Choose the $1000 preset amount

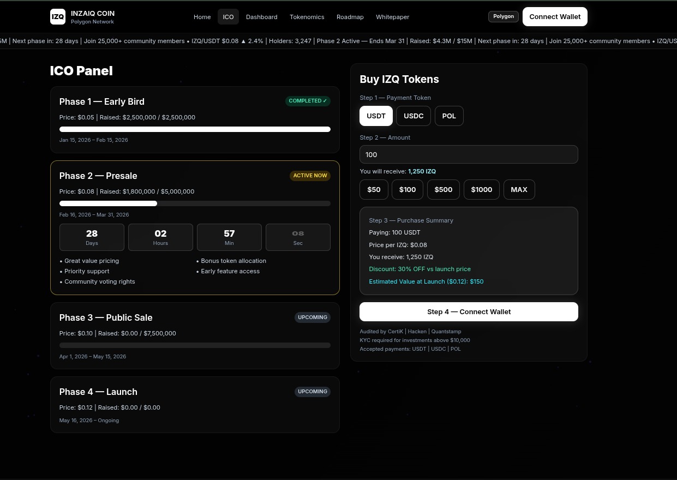(481, 189)
